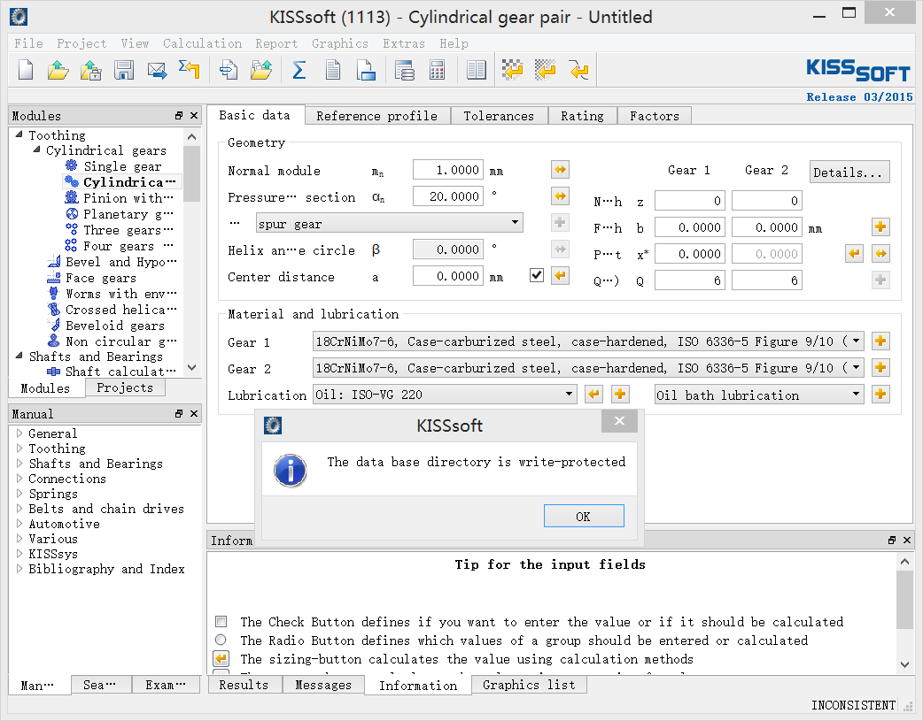Switch to Factors tab

[x=655, y=116]
